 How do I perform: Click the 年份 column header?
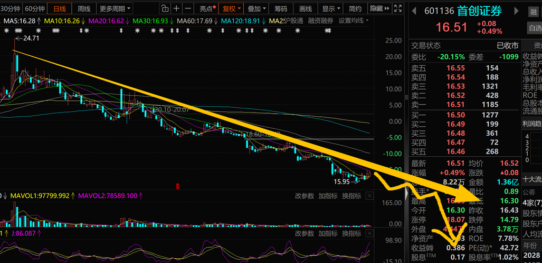point(530,246)
